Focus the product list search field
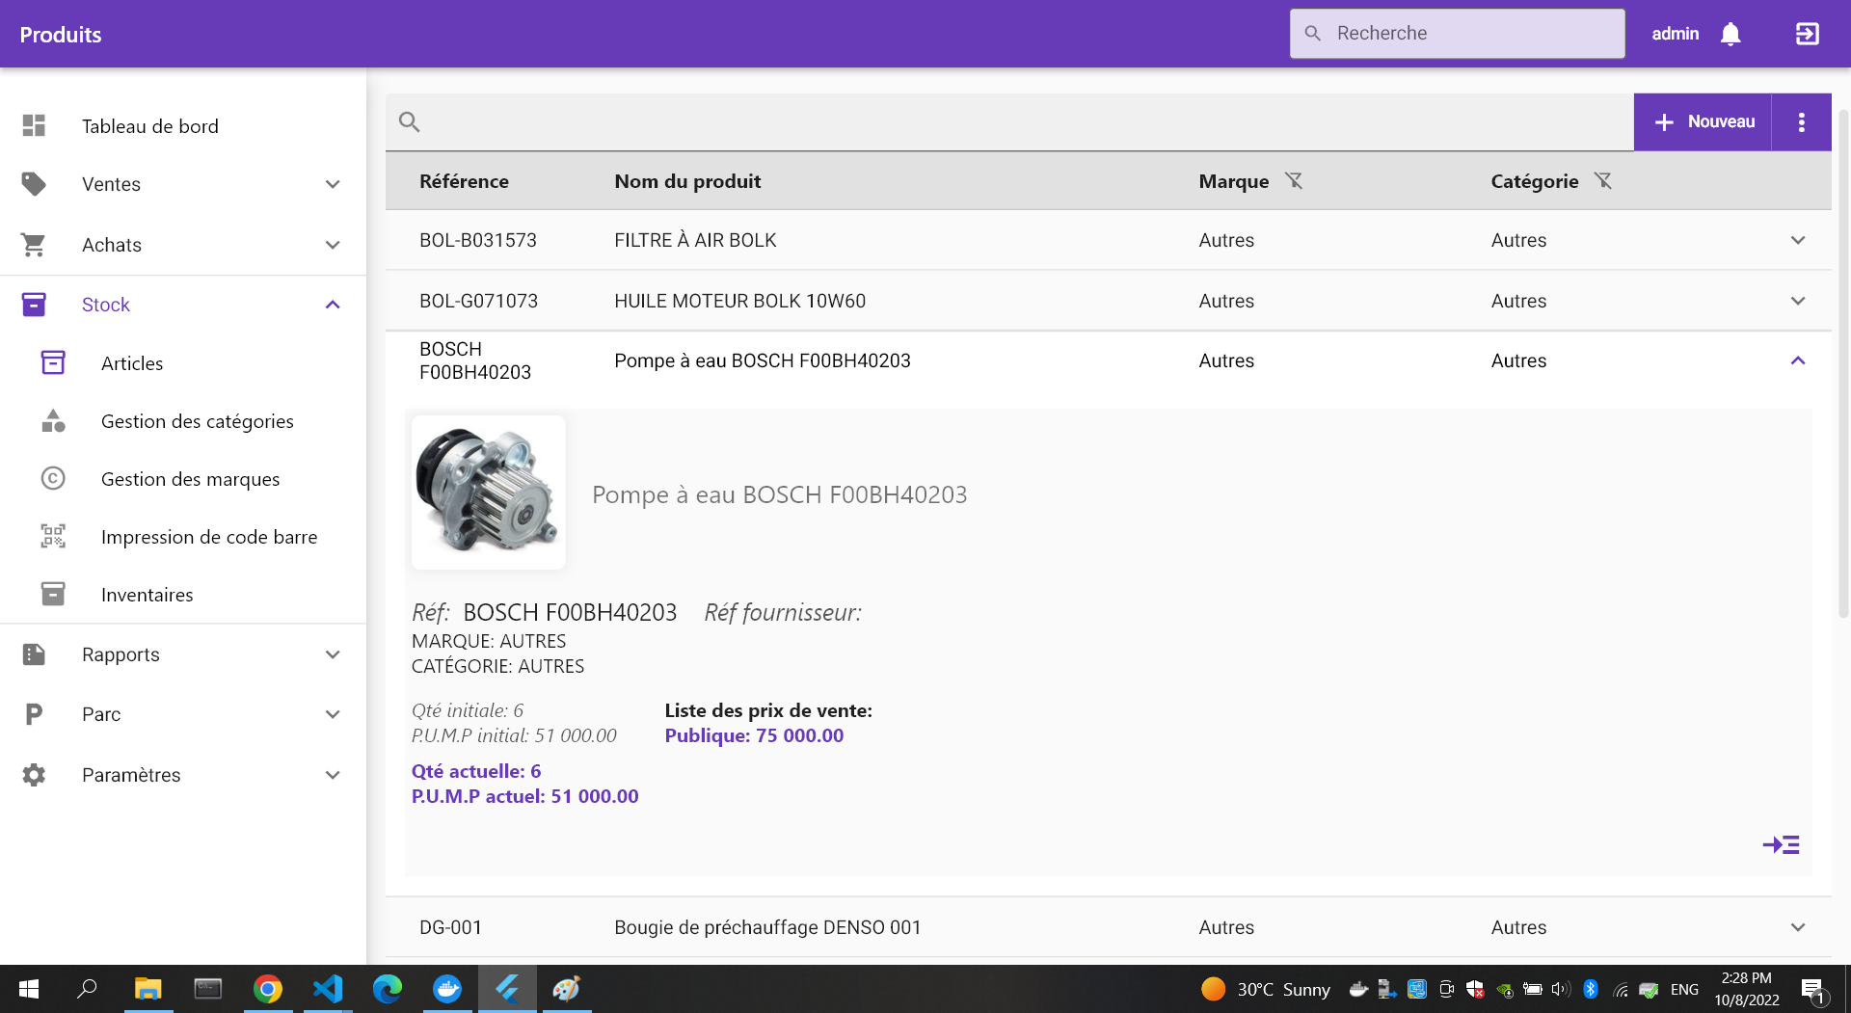The height and width of the screenshot is (1013, 1851). (x=1009, y=122)
